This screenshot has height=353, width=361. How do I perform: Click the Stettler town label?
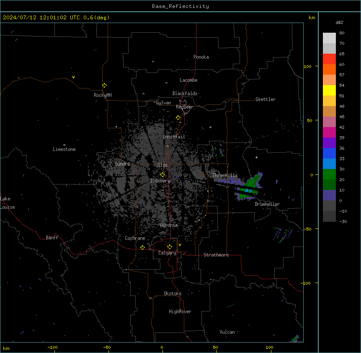(266, 99)
